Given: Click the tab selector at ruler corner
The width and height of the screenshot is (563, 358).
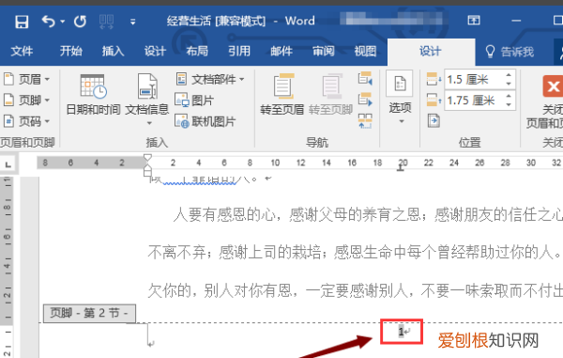Looking at the screenshot, I should pos(8,165).
